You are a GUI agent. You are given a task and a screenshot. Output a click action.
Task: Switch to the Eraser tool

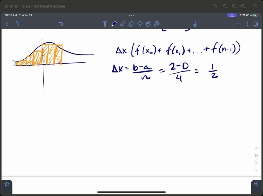(x=131, y=24)
